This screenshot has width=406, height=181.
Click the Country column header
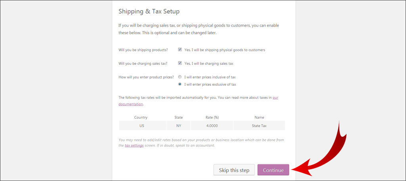coord(141,117)
